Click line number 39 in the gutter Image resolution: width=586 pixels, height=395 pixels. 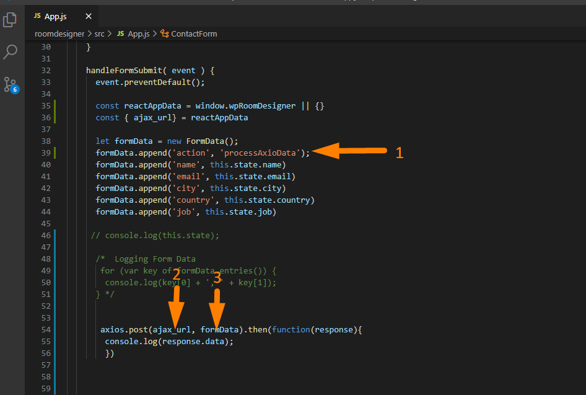pyautogui.click(x=46, y=153)
